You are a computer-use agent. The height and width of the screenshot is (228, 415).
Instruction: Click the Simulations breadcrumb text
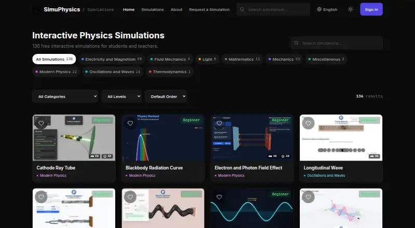coord(101,9)
